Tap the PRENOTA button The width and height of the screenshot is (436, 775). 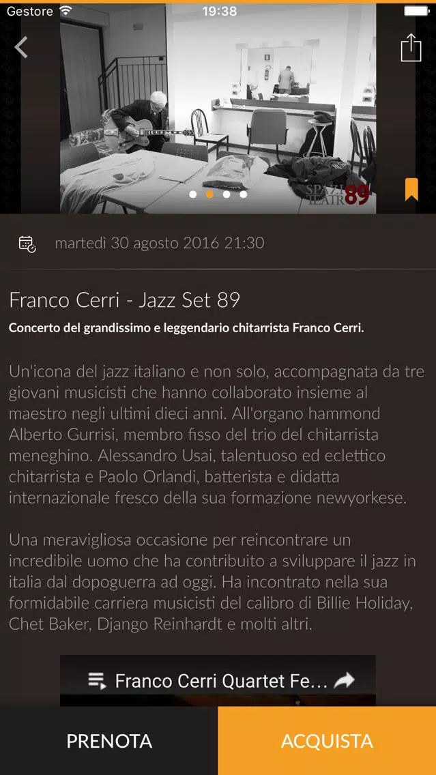[x=108, y=740]
